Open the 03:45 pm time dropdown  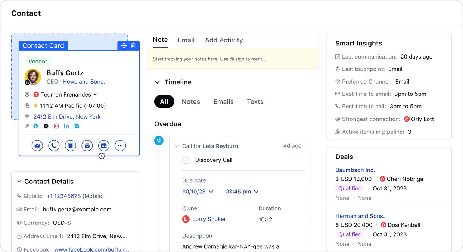coord(242,192)
